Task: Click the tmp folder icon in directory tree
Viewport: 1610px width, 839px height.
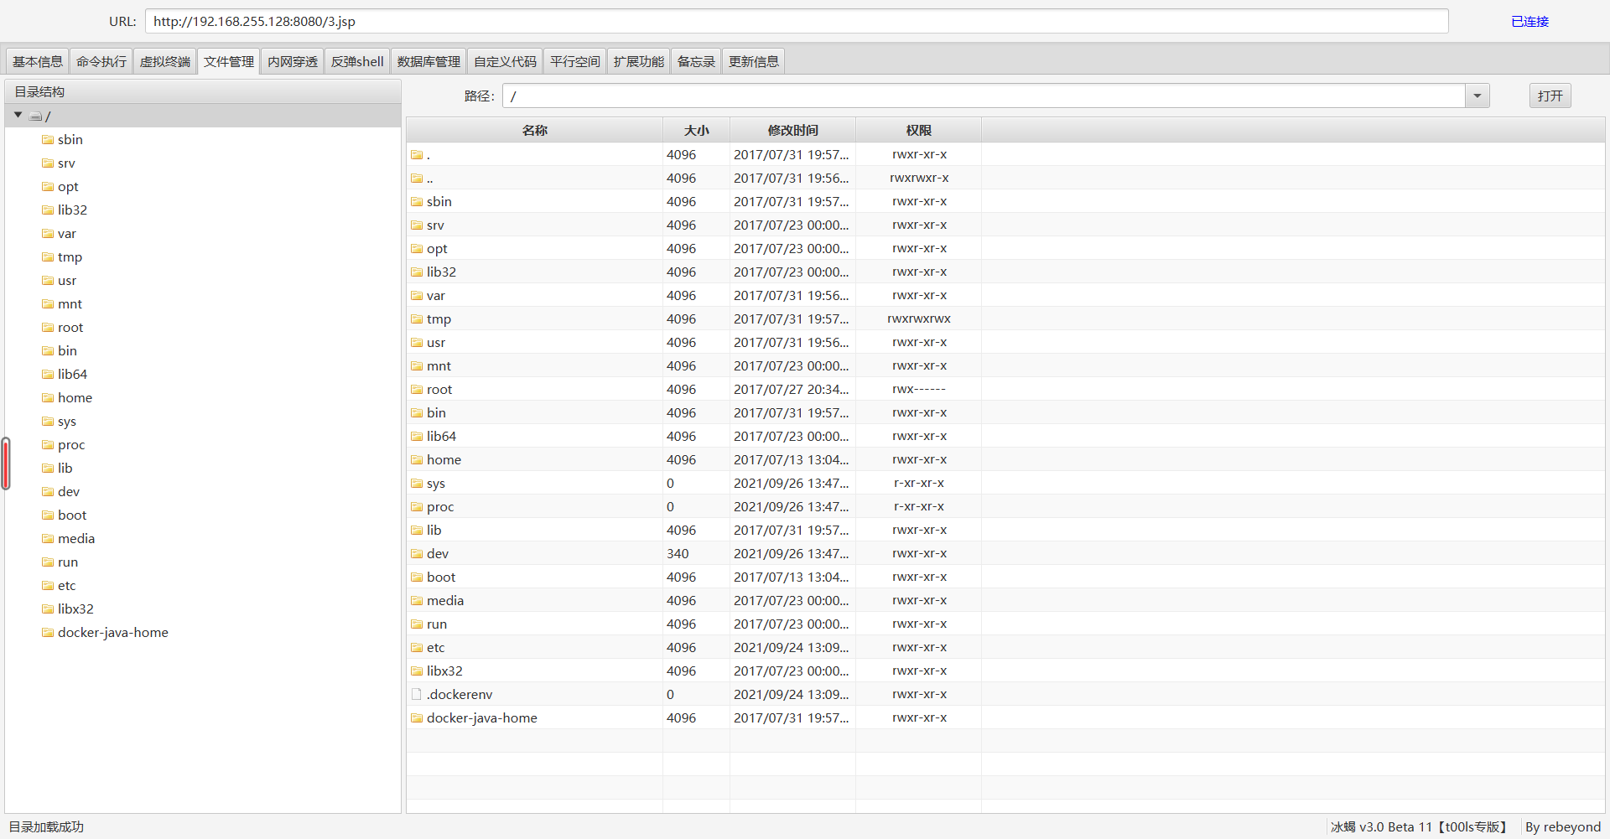Action: 48,257
